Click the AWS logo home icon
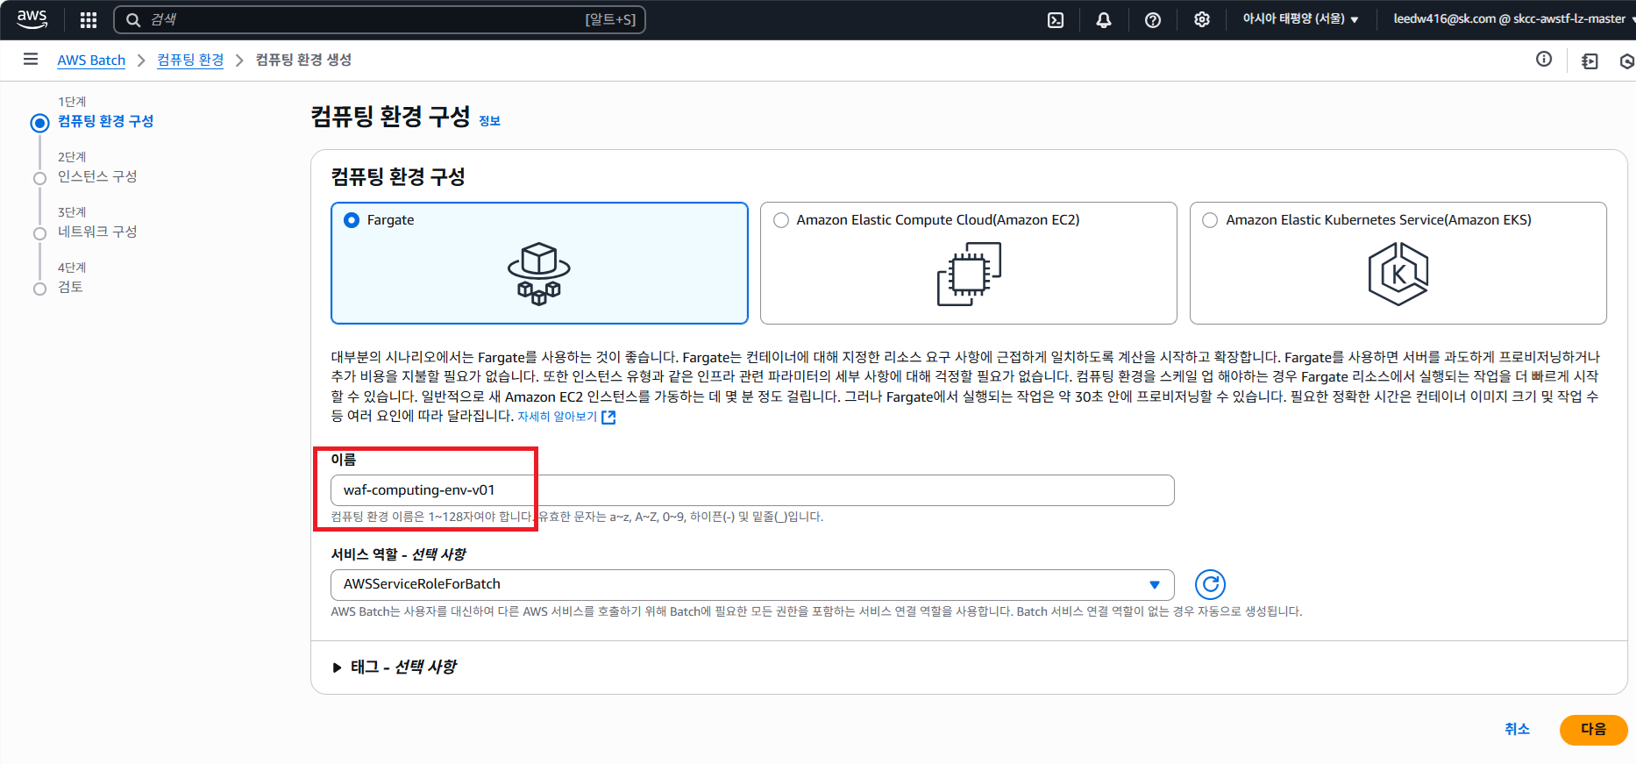Viewport: 1636px width, 764px height. click(x=32, y=19)
